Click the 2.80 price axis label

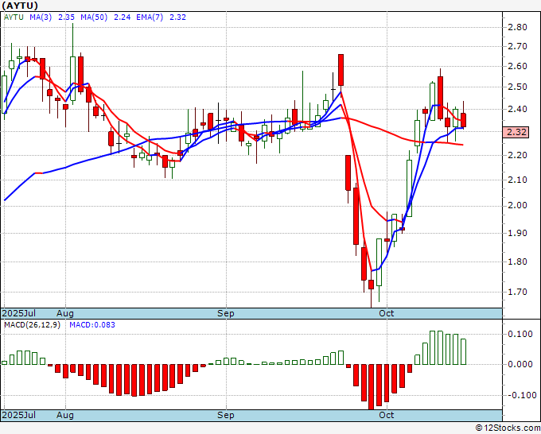[518, 27]
